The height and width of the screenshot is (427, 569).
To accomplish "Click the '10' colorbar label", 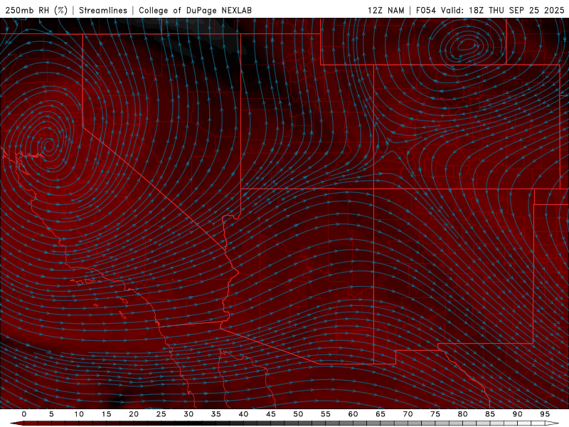I will pos(79,414).
